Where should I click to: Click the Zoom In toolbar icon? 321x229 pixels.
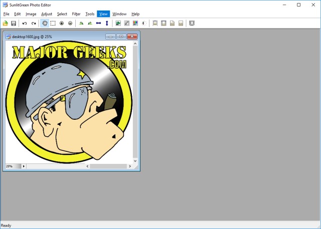click(62, 23)
